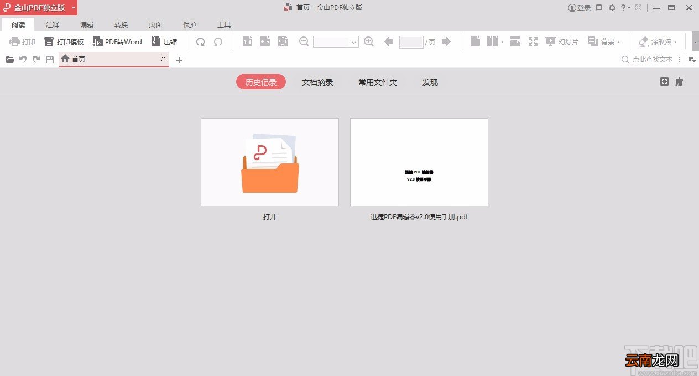Screen dimensions: 699x376
Task: Open the help question mark dropdown
Action: 625,8
